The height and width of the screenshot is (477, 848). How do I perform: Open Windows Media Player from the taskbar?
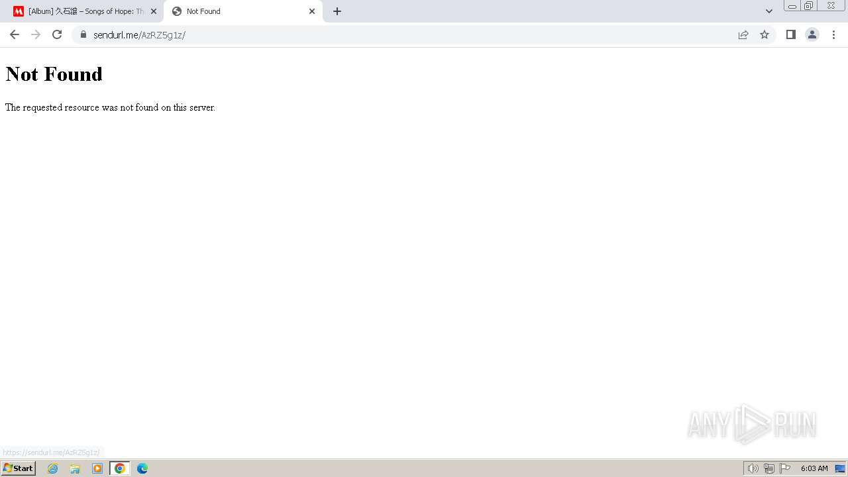[x=97, y=468]
